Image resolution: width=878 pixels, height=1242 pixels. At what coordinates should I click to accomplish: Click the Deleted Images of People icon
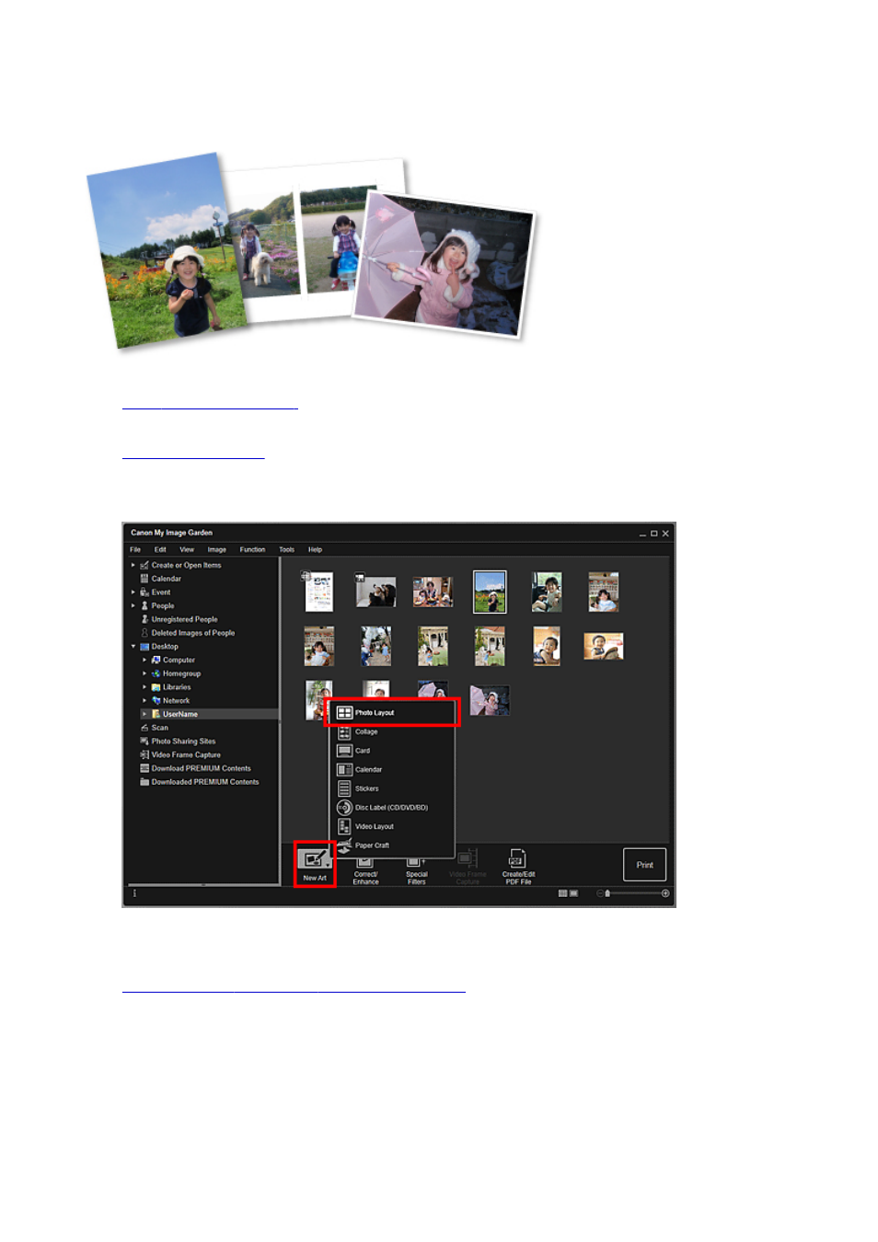tap(144, 633)
